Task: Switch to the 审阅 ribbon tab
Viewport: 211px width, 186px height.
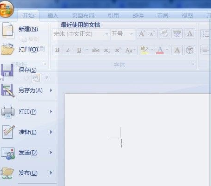Action: pyautogui.click(x=163, y=16)
